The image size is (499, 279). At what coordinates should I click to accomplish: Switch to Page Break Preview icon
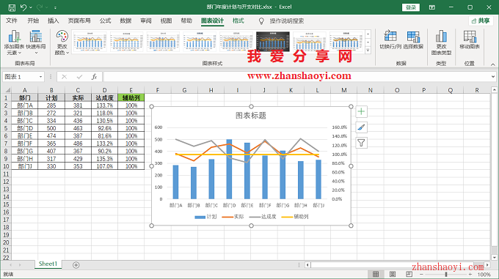(409, 274)
